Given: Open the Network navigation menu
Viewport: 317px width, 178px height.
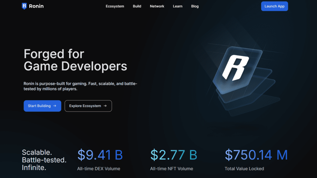Looking at the screenshot, I should tap(157, 6).
